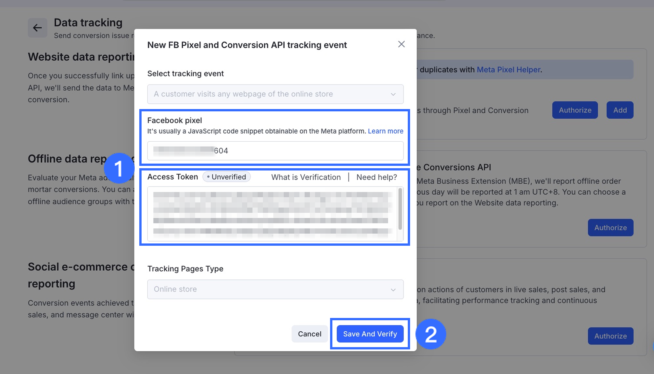
Task: Click the back arrow beside Data tracking
Action: point(37,28)
